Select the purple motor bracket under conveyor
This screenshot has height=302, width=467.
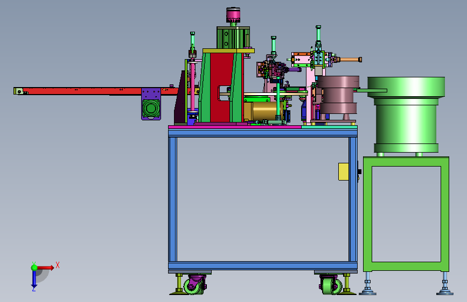[151, 104]
